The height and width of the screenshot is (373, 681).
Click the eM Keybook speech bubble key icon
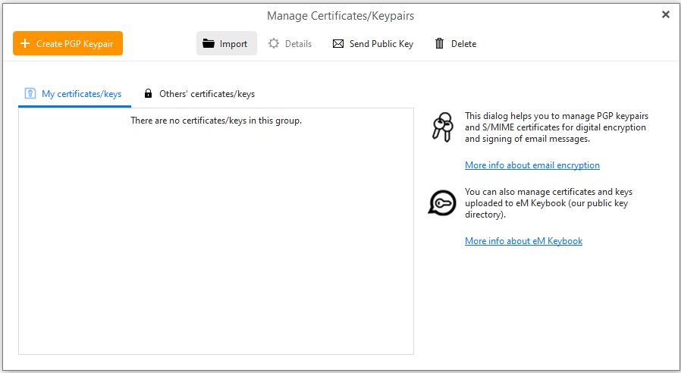pos(442,202)
